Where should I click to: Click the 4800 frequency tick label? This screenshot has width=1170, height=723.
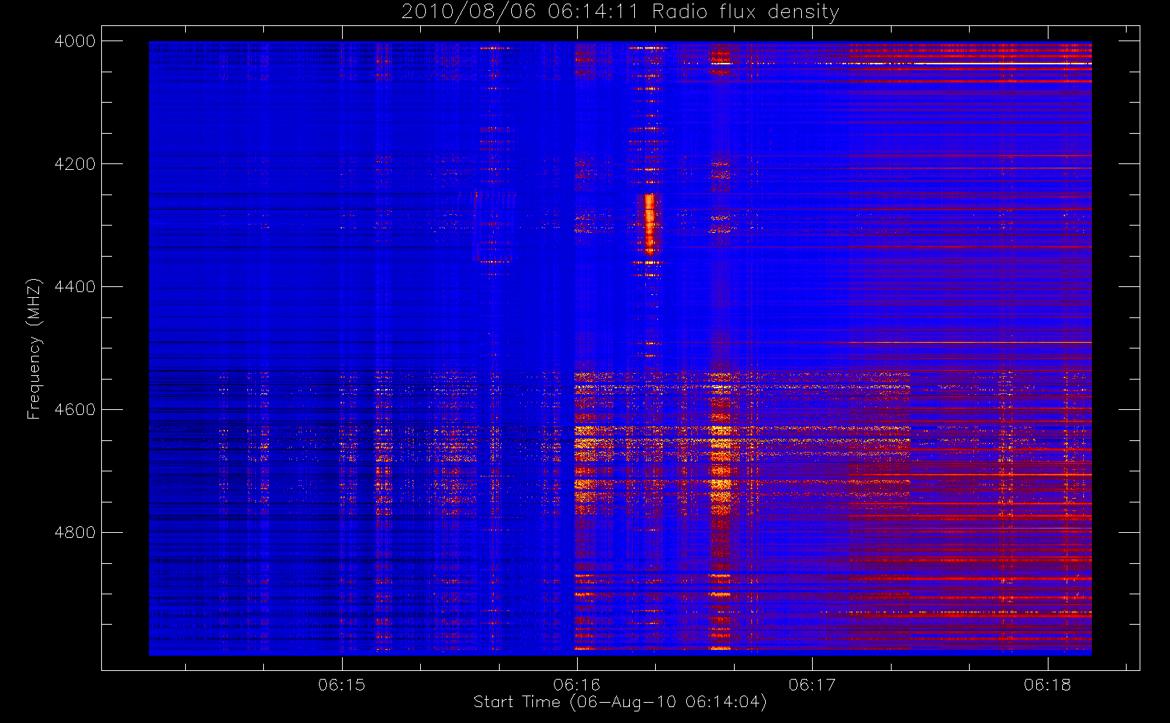pyautogui.click(x=75, y=533)
